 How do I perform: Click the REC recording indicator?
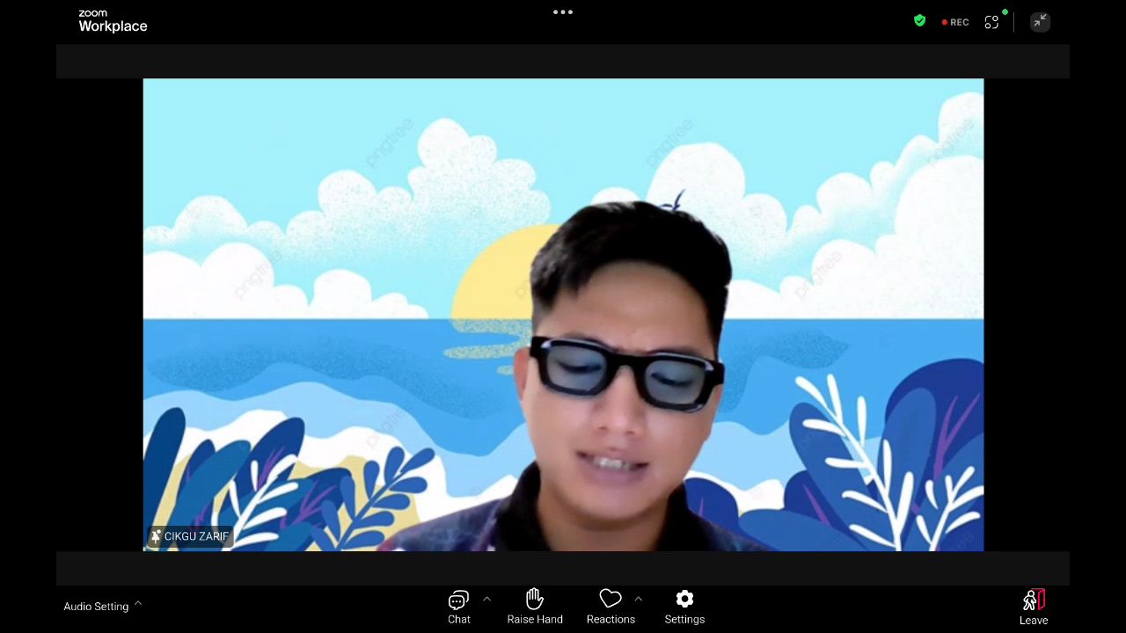click(955, 22)
